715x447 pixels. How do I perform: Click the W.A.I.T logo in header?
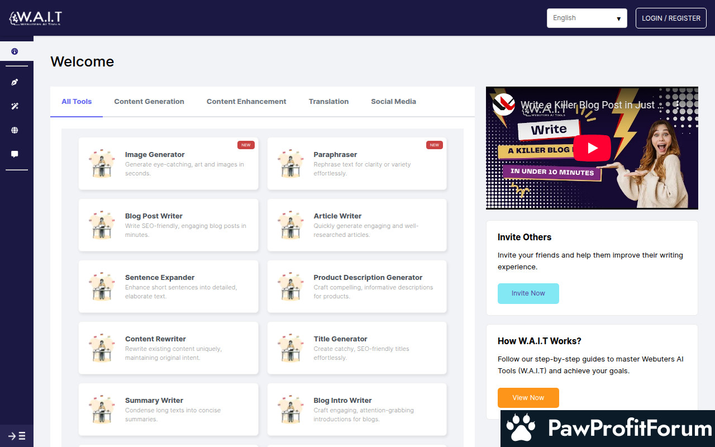pos(36,18)
